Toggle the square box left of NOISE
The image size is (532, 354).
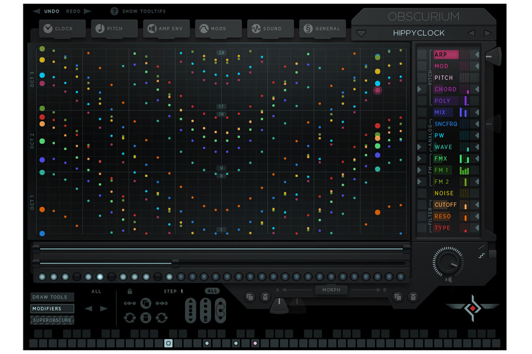tap(422, 193)
